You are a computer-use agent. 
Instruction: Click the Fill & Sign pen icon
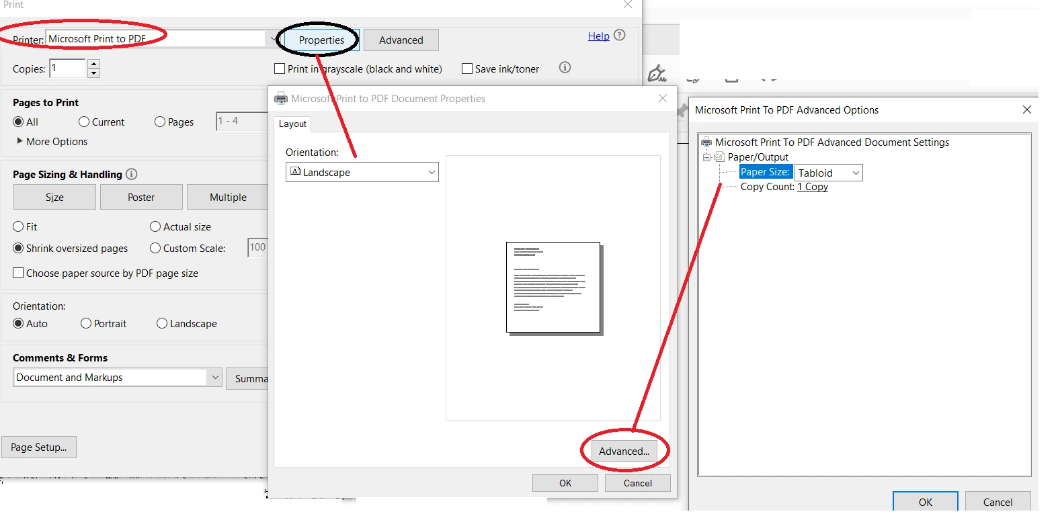657,73
